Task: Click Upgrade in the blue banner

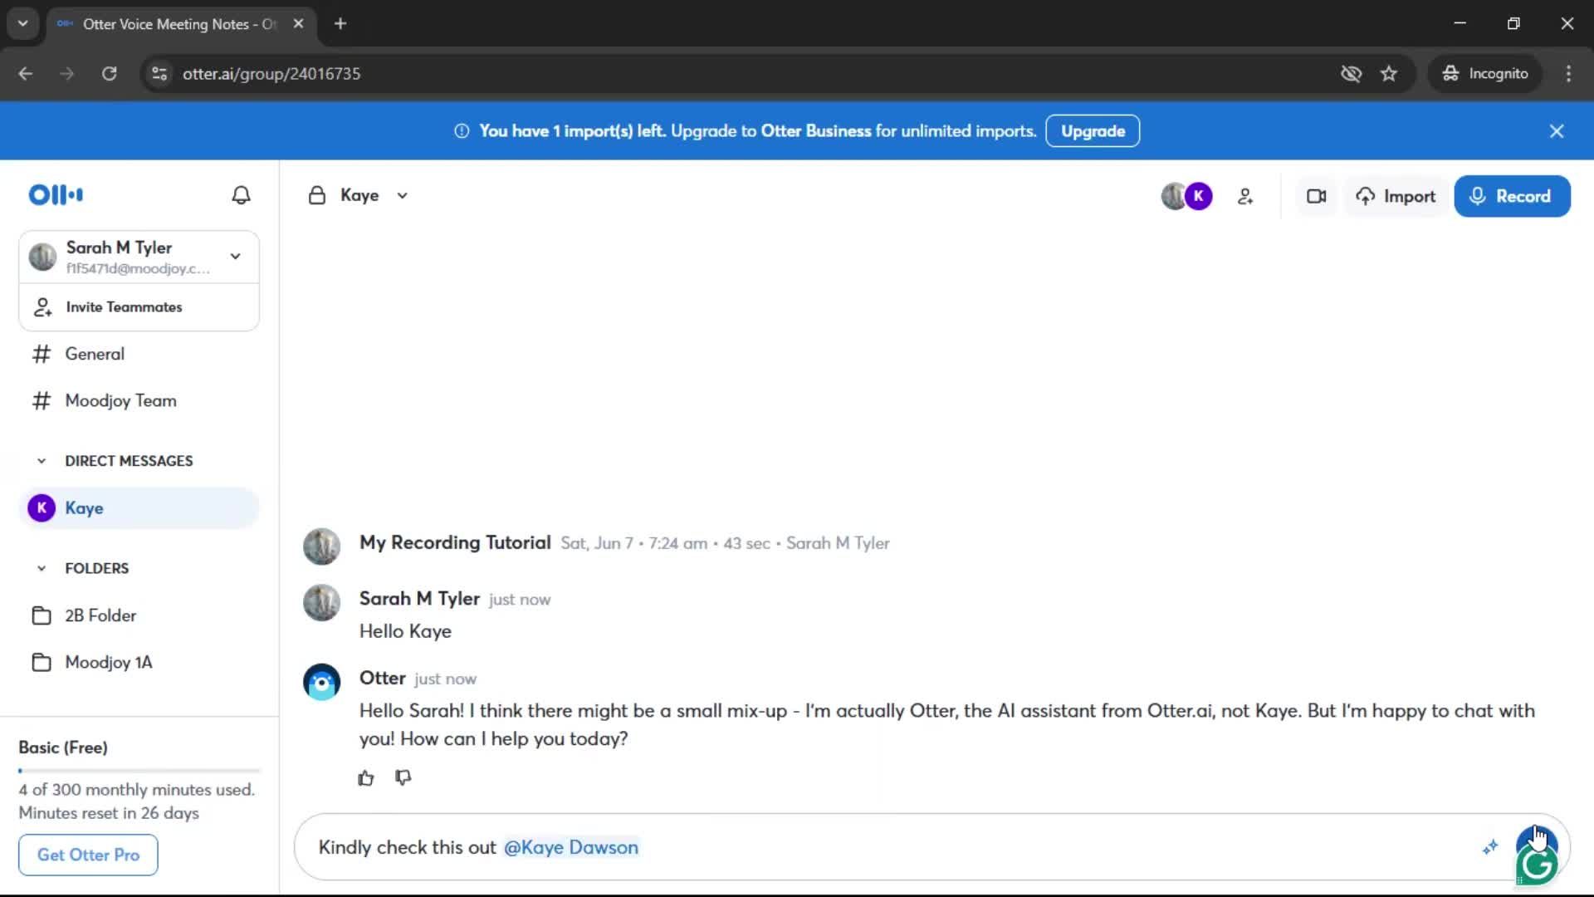Action: pos(1093,131)
